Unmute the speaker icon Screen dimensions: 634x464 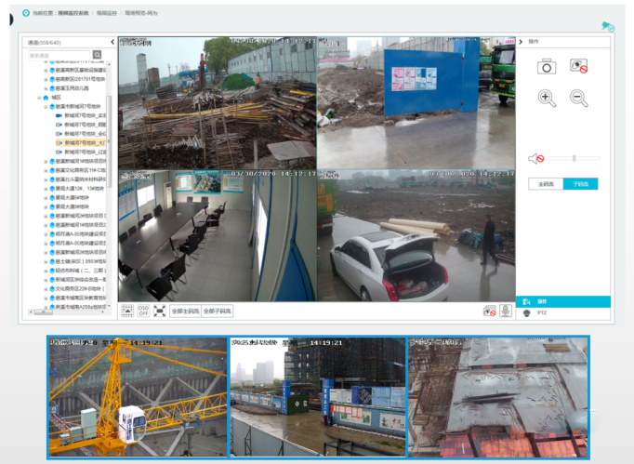[x=535, y=158]
